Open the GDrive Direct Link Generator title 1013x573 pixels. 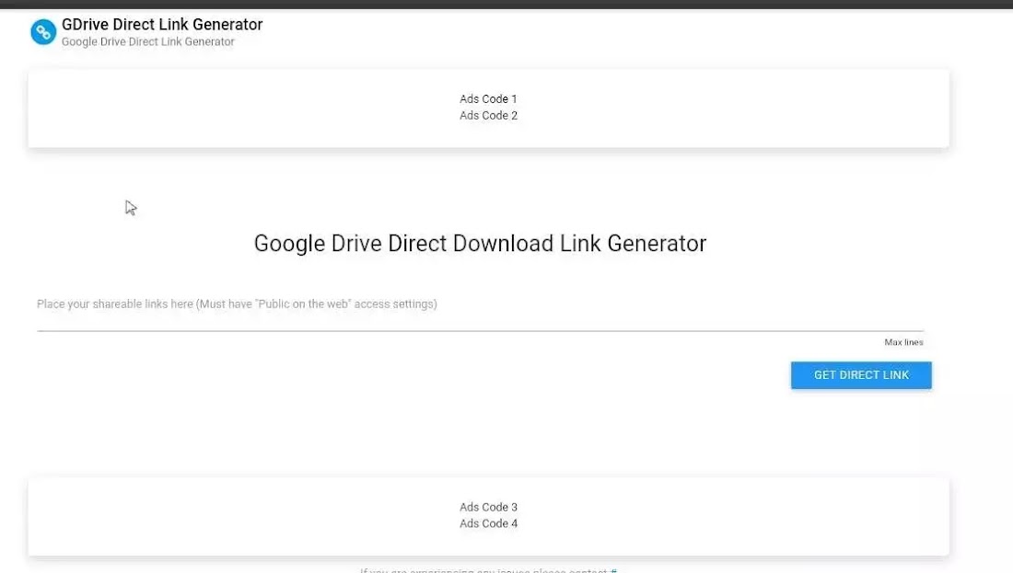[x=162, y=25]
